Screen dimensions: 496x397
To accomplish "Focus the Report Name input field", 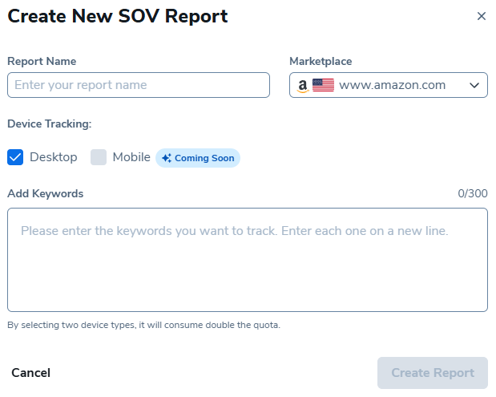I will [139, 85].
